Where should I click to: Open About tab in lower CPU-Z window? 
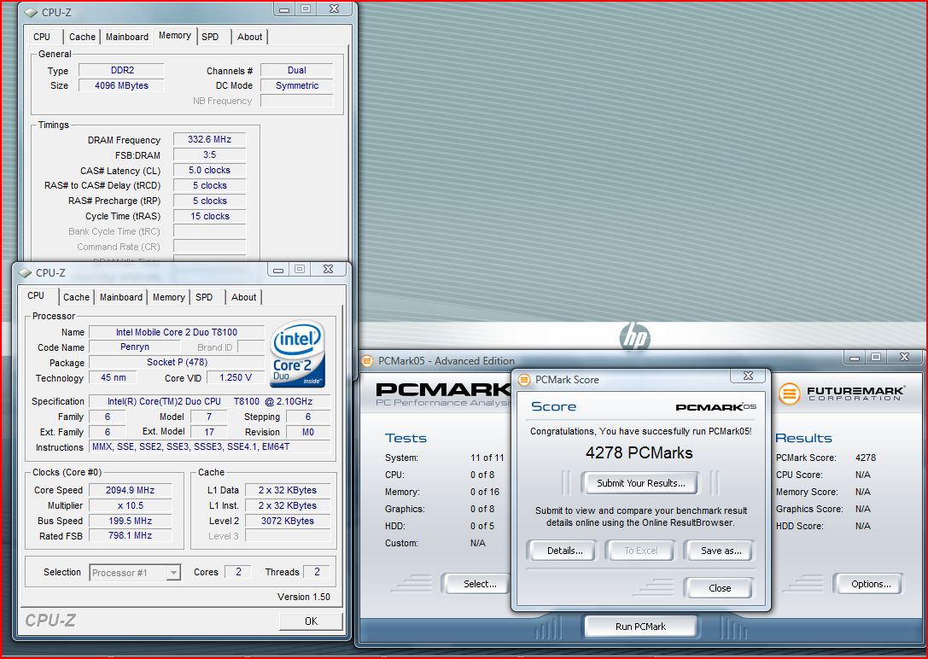(243, 297)
